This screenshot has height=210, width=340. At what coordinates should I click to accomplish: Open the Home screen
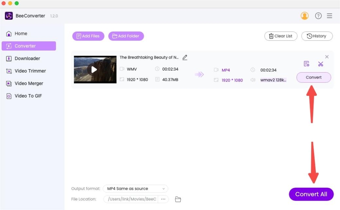pos(21,33)
